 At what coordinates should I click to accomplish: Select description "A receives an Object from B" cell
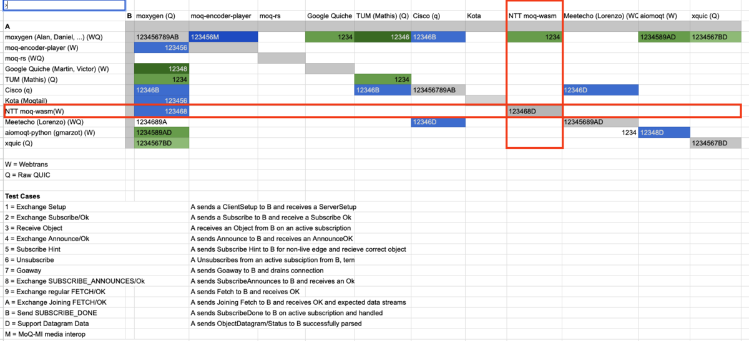270,228
